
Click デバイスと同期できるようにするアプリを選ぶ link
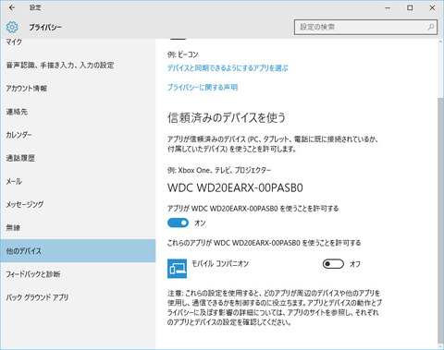click(x=228, y=68)
